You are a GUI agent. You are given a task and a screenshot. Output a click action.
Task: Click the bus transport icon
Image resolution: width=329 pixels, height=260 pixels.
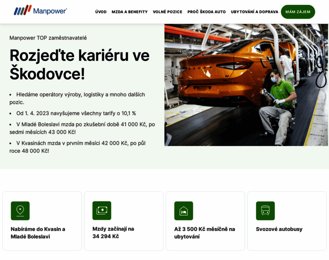[x=265, y=211]
